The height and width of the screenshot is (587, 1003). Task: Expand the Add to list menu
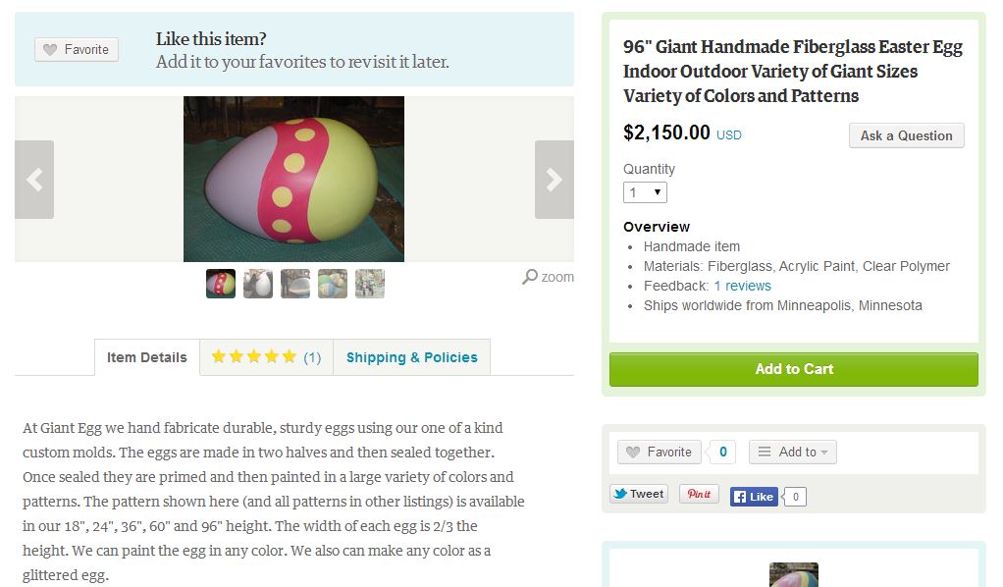coord(793,452)
